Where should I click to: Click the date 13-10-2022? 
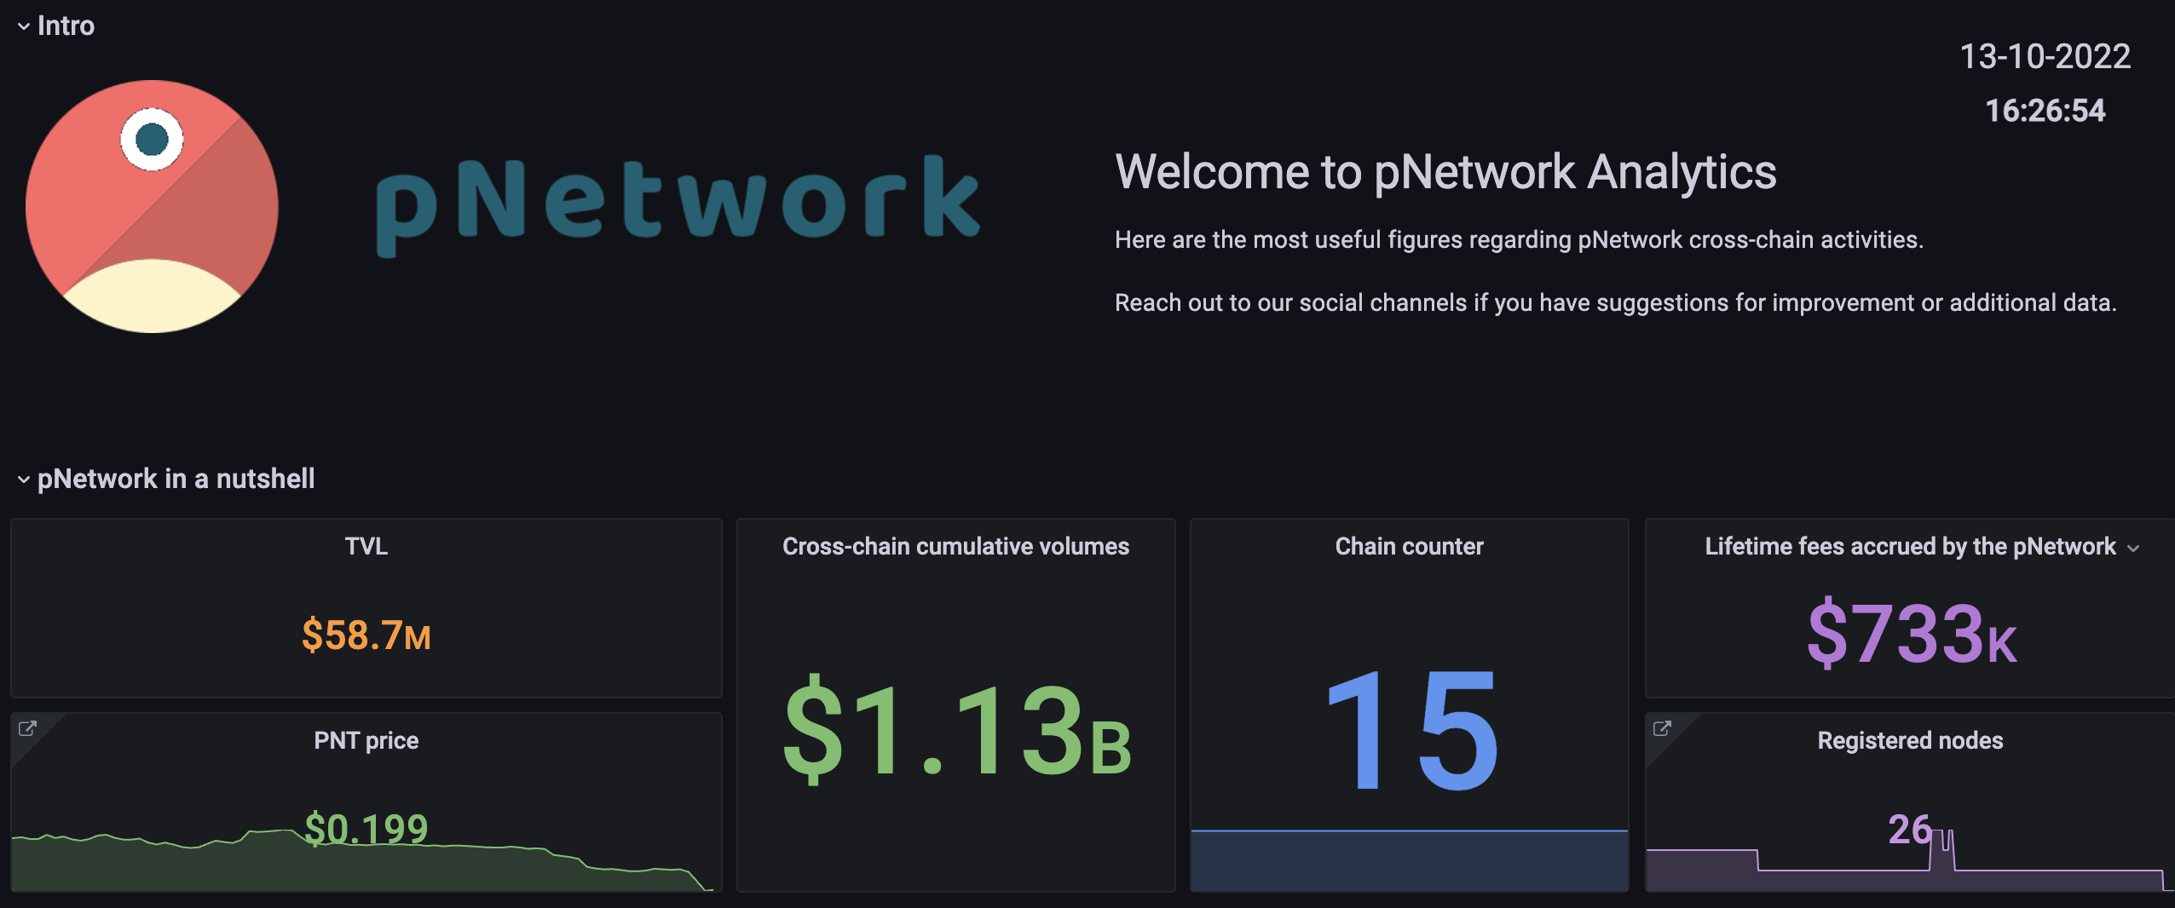coord(2045,57)
